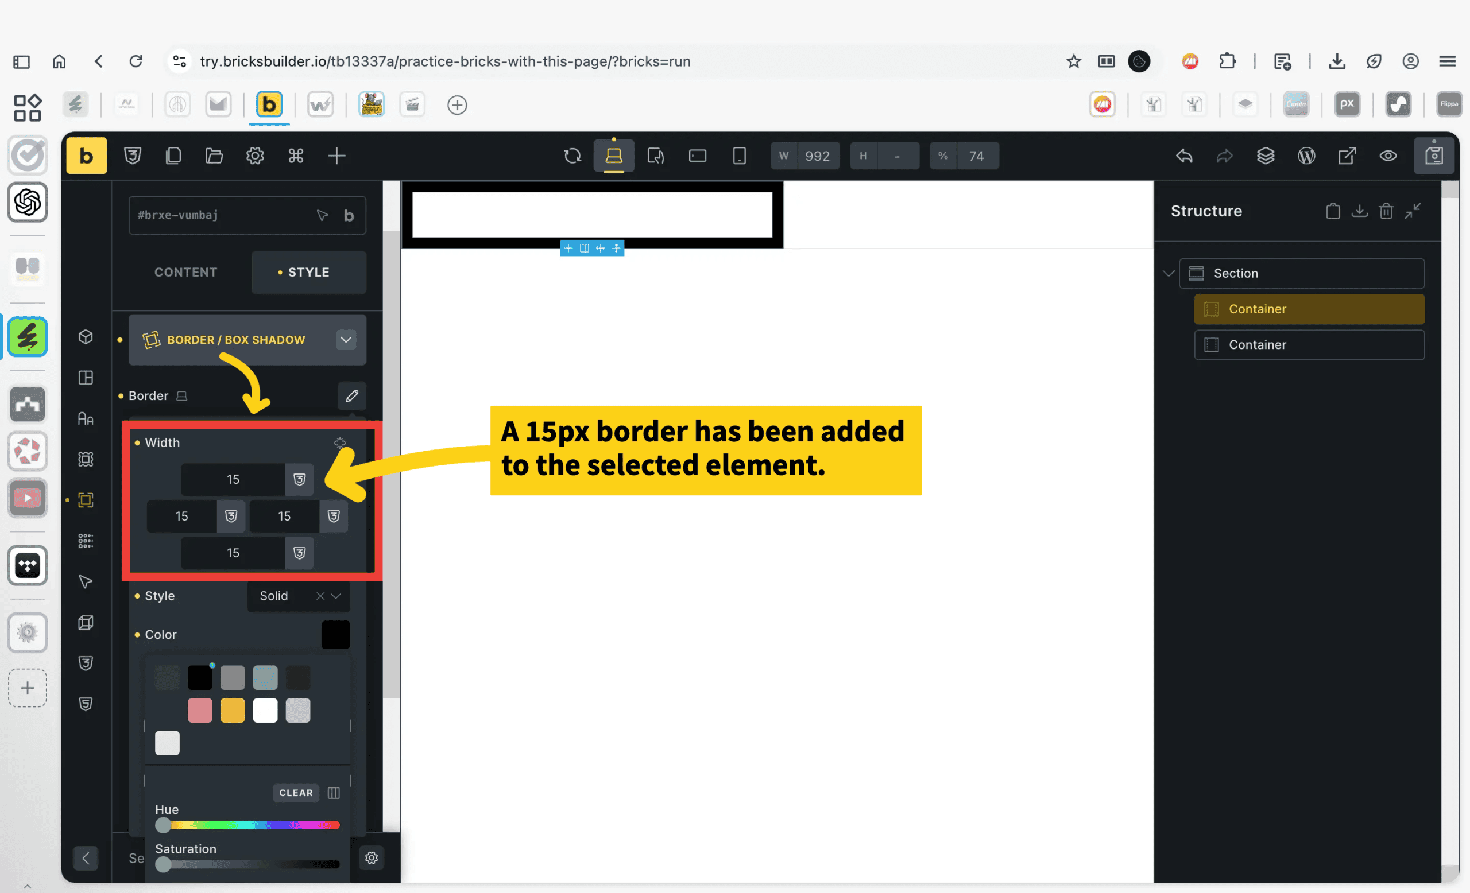Pick the yellow color swatch
This screenshot has height=893, width=1470.
coord(232,710)
